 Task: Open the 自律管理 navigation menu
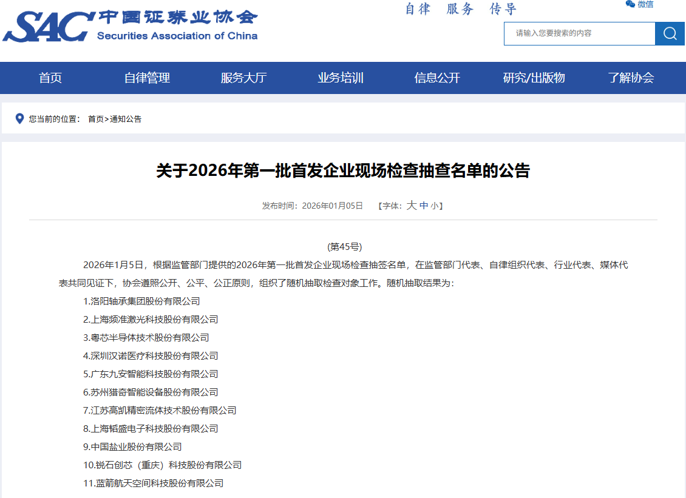(x=147, y=78)
